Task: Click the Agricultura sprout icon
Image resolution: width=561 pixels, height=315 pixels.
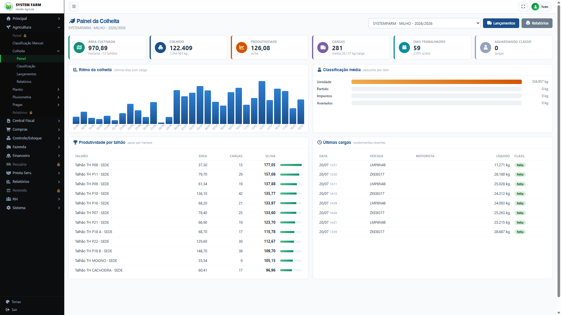Action: pos(8,27)
